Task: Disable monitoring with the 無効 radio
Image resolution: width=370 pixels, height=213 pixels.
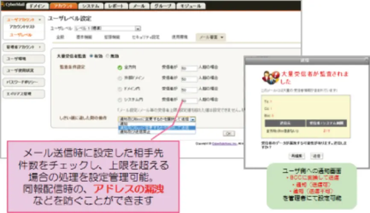Action: click(x=107, y=55)
